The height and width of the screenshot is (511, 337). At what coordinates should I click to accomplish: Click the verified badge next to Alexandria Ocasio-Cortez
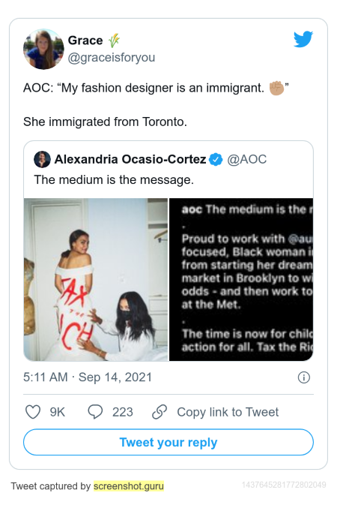tap(216, 159)
